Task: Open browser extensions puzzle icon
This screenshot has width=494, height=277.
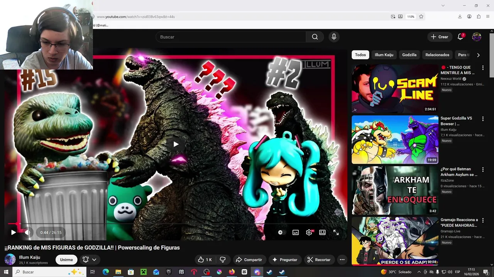Action: tap(479, 17)
